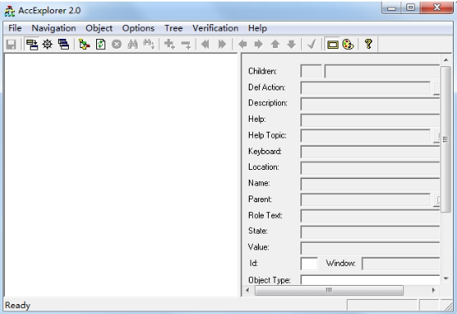Image resolution: width=457 pixels, height=314 pixels.
Task: Click the Save floppy disk toolbar icon
Action: point(11,45)
